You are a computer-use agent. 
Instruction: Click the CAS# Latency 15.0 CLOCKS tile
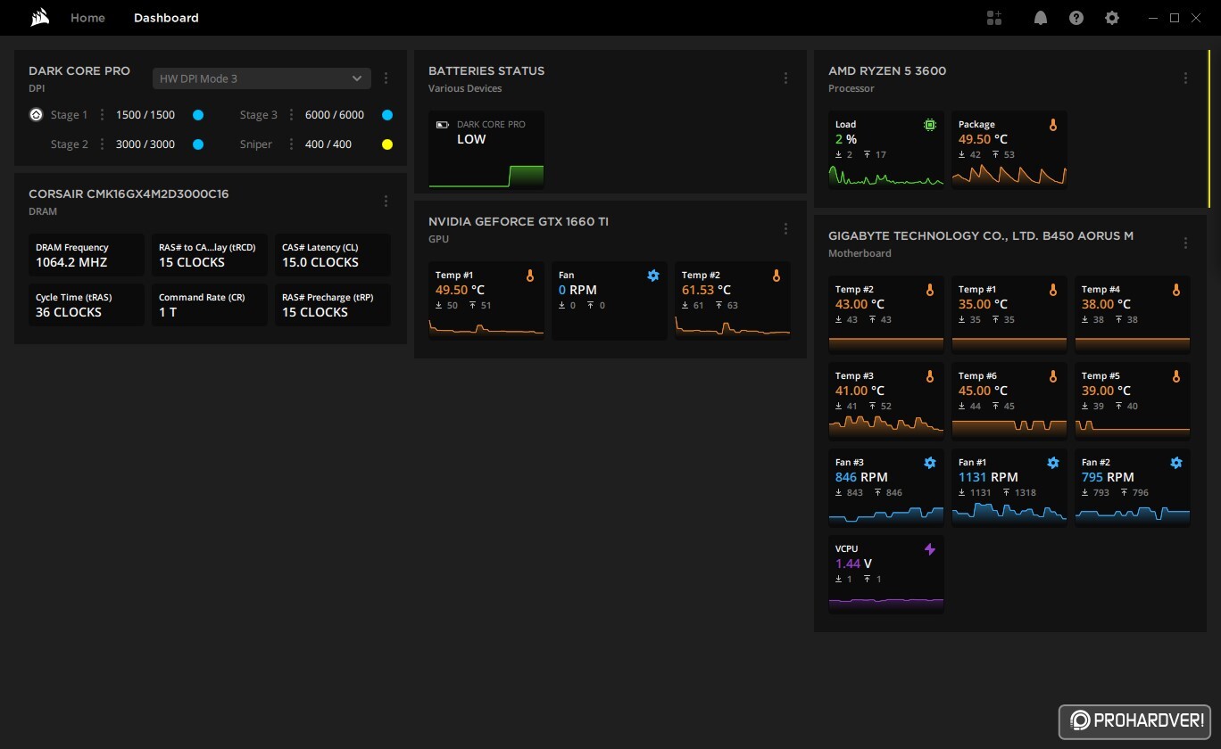pyautogui.click(x=332, y=255)
